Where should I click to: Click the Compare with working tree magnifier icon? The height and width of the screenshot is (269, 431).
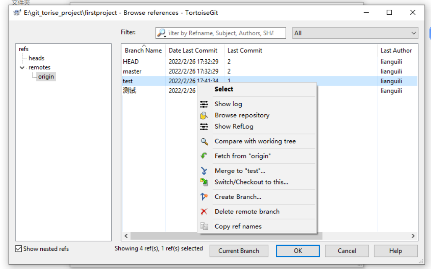tap(204, 141)
